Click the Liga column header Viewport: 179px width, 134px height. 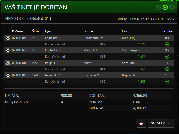(48, 31)
